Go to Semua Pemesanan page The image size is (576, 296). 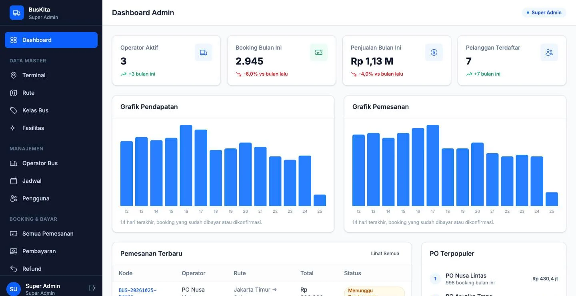coord(51,234)
